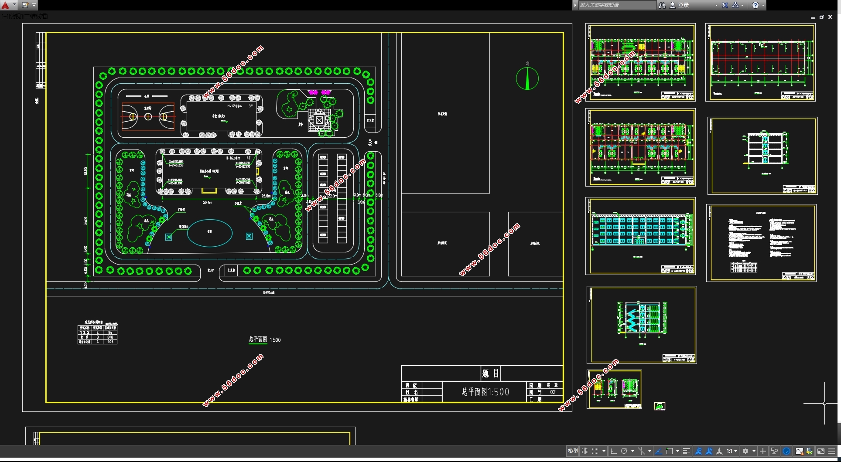Expand the Quick Access Toolbar customization arrow

34,5
